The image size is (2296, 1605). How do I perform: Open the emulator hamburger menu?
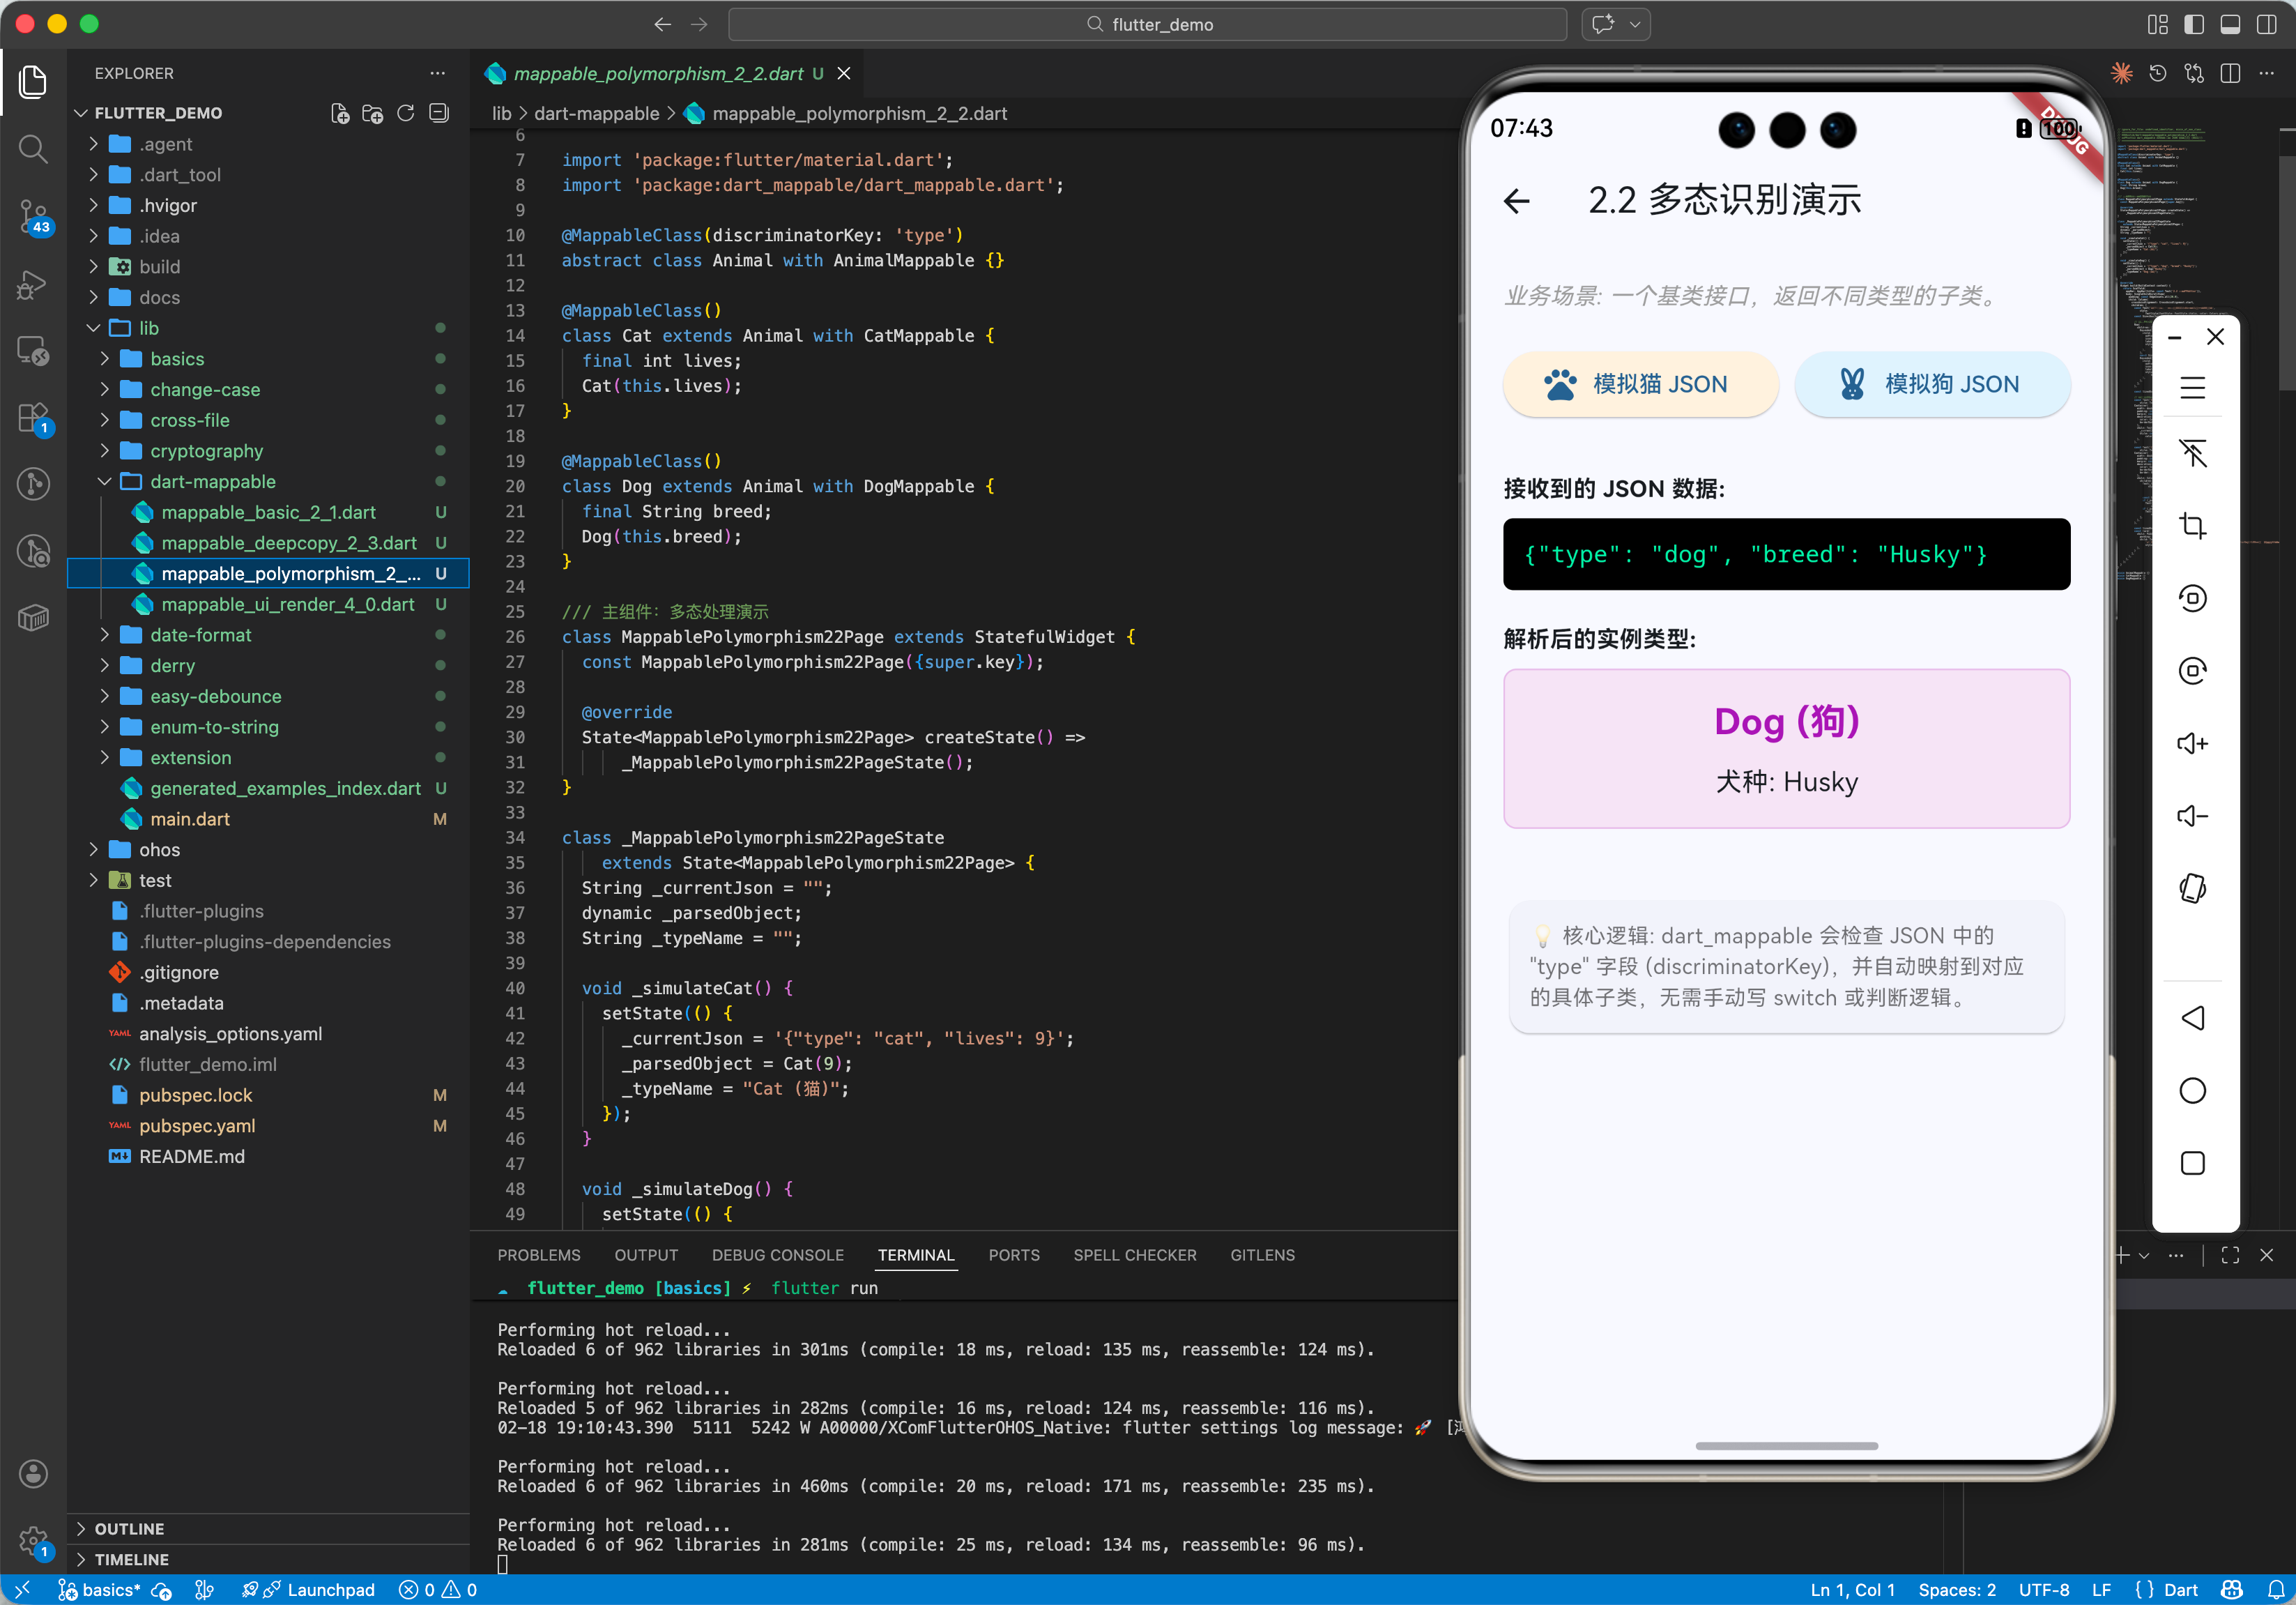2192,387
